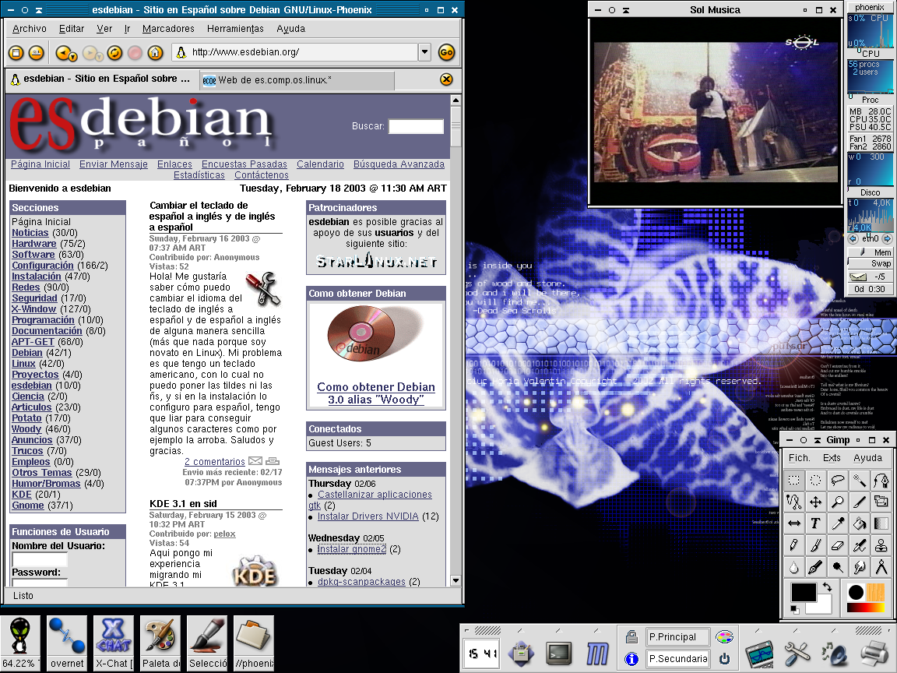The width and height of the screenshot is (897, 673).
Task: Select the clone stamp tool
Action: tap(881, 545)
